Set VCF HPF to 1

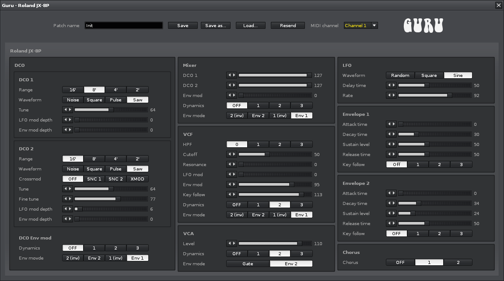pyautogui.click(x=258, y=145)
